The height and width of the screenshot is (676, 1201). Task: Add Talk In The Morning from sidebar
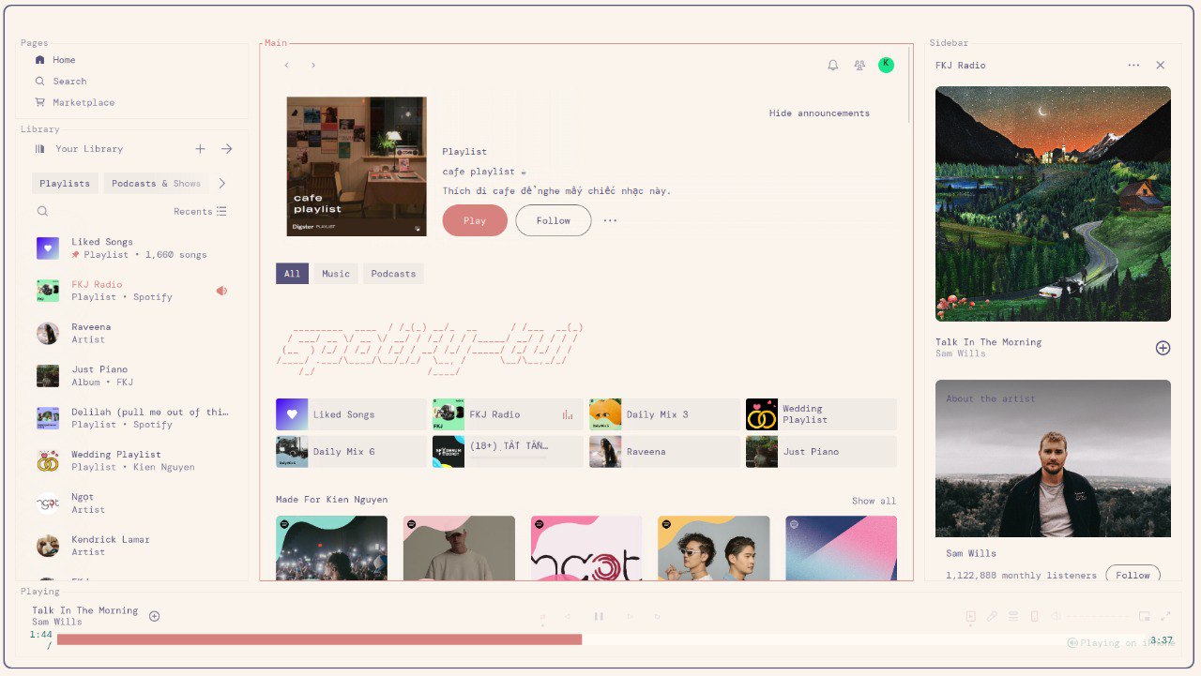[1163, 348]
